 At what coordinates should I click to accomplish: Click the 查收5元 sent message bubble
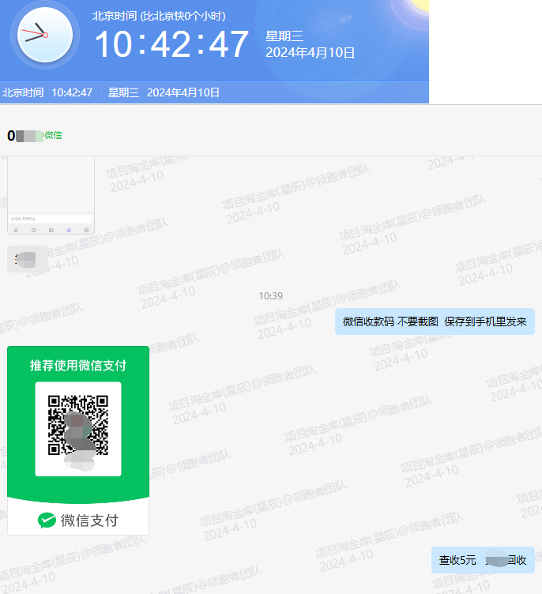coord(483,560)
